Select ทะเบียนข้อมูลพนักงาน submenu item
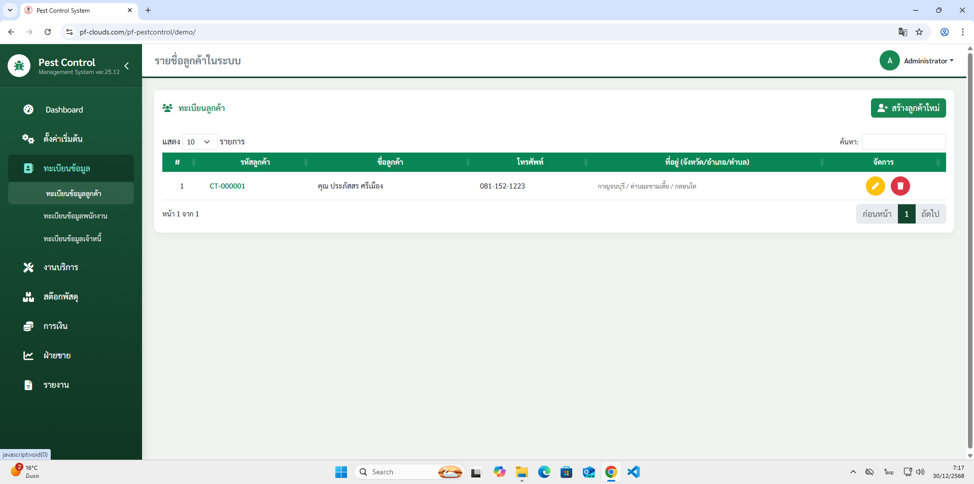The image size is (974, 484). point(75,216)
